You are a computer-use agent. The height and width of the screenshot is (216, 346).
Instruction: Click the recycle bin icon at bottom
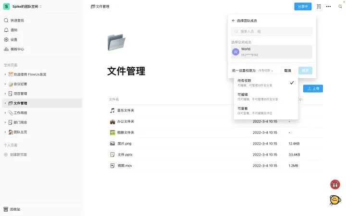pos(6,209)
